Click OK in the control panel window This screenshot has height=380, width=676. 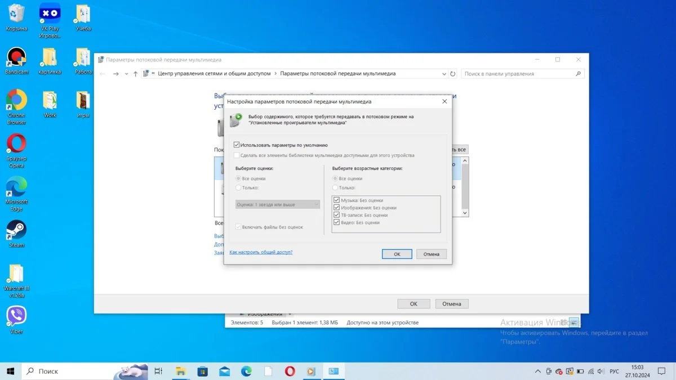(x=413, y=303)
